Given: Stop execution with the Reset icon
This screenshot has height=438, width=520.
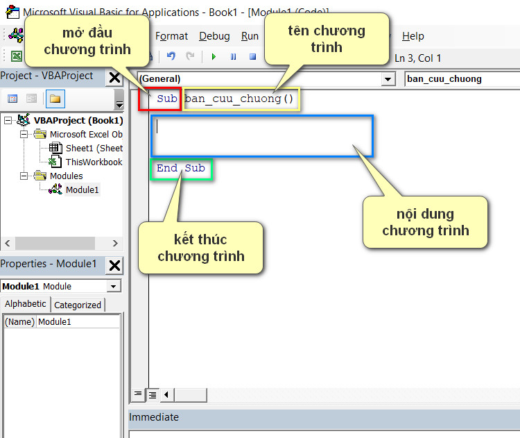Looking at the screenshot, I should pyautogui.click(x=252, y=57).
